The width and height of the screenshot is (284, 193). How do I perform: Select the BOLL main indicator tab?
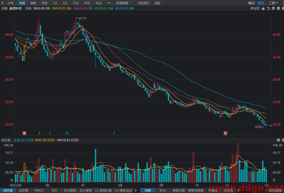(163, 190)
